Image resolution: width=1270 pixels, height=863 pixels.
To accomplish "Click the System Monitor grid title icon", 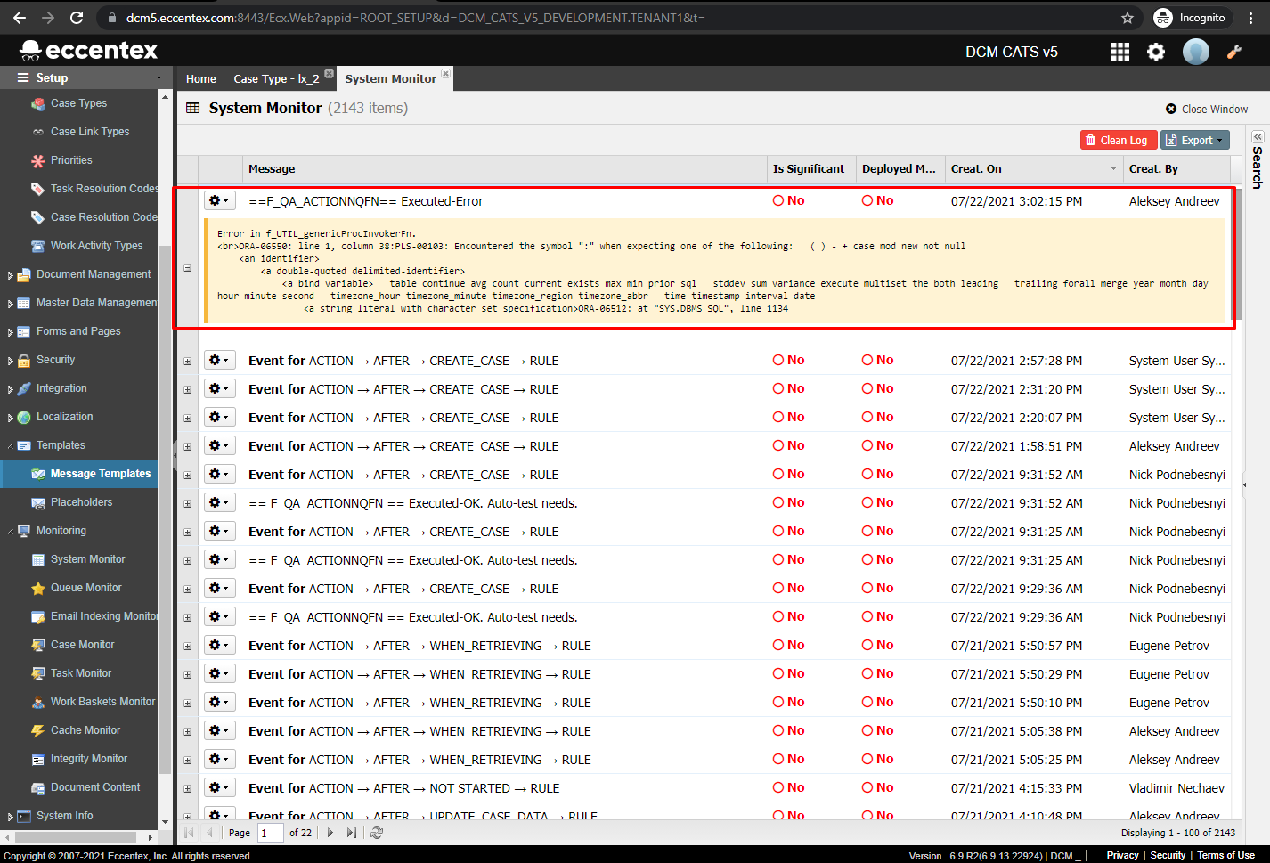I will click(x=192, y=108).
